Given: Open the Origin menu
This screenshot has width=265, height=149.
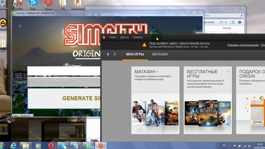Looking at the screenshot, I should click(x=113, y=37).
